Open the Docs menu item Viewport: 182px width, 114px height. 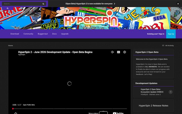click(54, 34)
